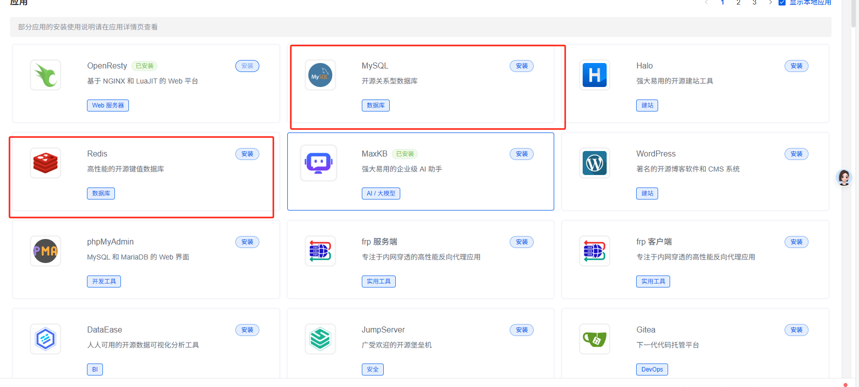Viewport: 859px width, 387px height.
Task: Click the 实用工具 tag under frp 服务端
Action: coord(379,281)
